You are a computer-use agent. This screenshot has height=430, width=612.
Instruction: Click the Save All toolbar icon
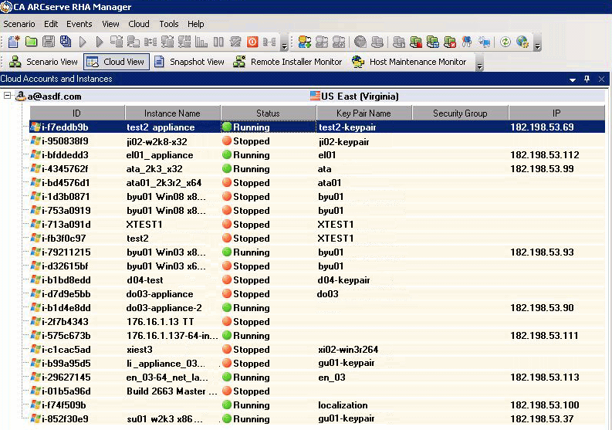click(x=66, y=42)
